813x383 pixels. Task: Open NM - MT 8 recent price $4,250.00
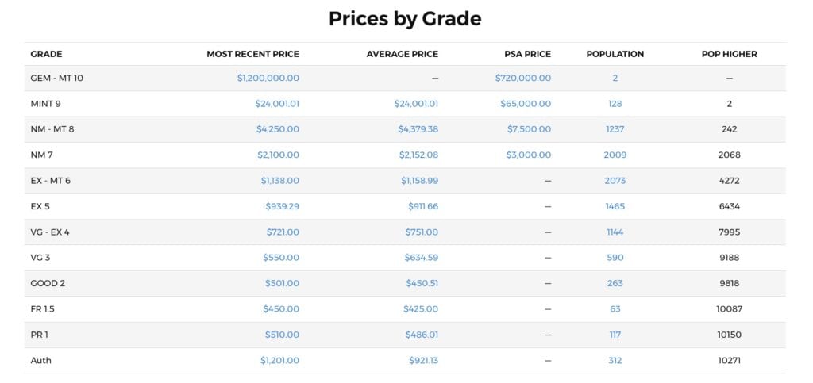tap(277, 129)
